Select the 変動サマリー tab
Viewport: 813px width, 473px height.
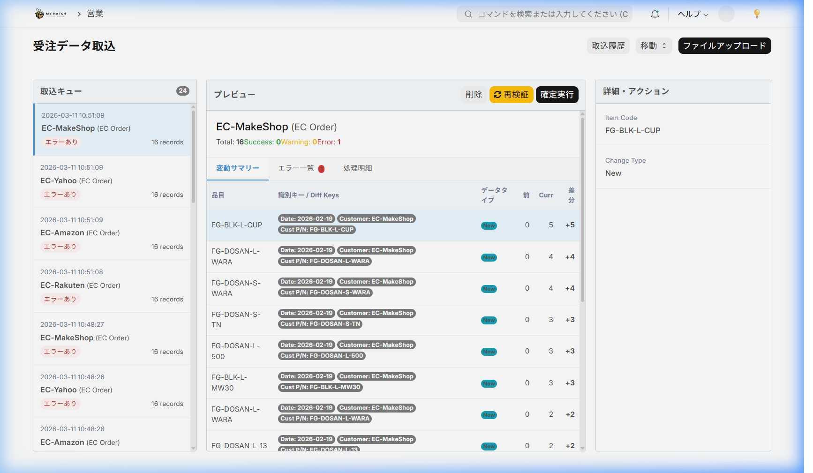tap(237, 168)
